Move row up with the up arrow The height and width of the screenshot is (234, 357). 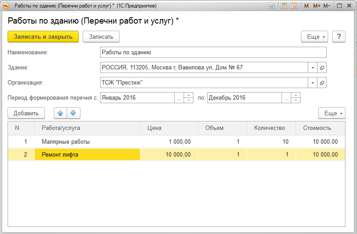(x=60, y=113)
